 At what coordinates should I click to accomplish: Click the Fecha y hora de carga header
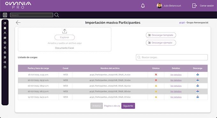pyautogui.click(x=38, y=68)
